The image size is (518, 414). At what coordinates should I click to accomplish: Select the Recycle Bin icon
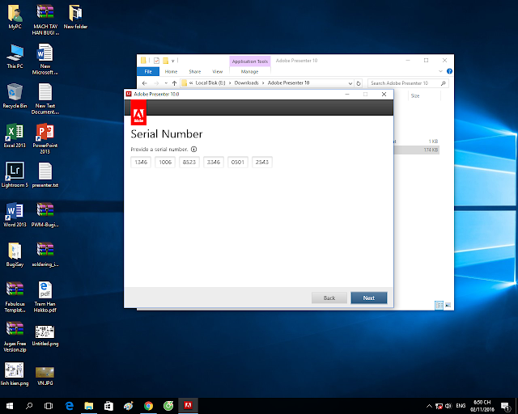point(15,92)
